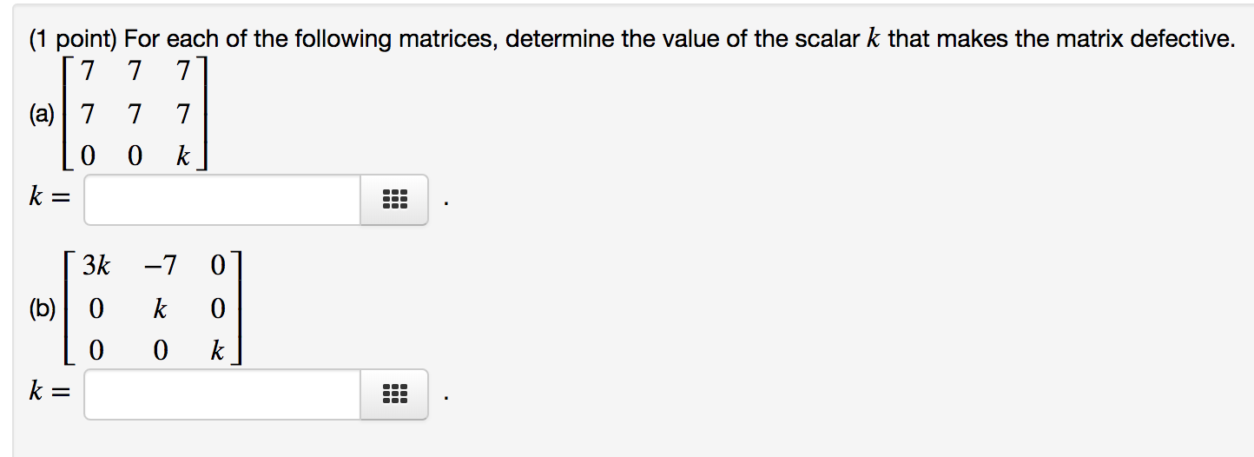Screen dimensions: 1254x457
Task: Click the italic k in the question sentence
Action: [874, 40]
